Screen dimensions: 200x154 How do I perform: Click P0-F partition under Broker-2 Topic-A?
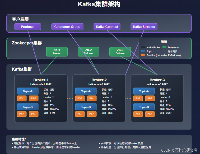click(80, 98)
